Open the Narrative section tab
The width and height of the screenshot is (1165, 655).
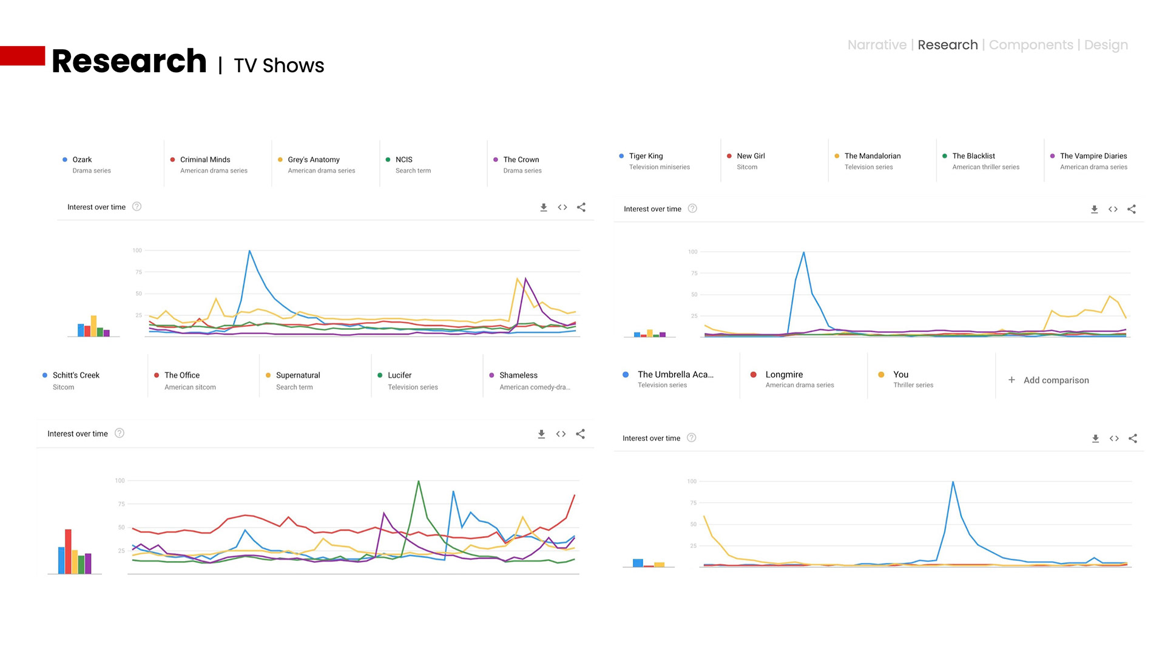pos(877,45)
